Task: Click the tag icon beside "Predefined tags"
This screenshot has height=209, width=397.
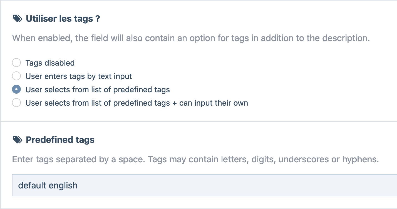Action: (17, 140)
